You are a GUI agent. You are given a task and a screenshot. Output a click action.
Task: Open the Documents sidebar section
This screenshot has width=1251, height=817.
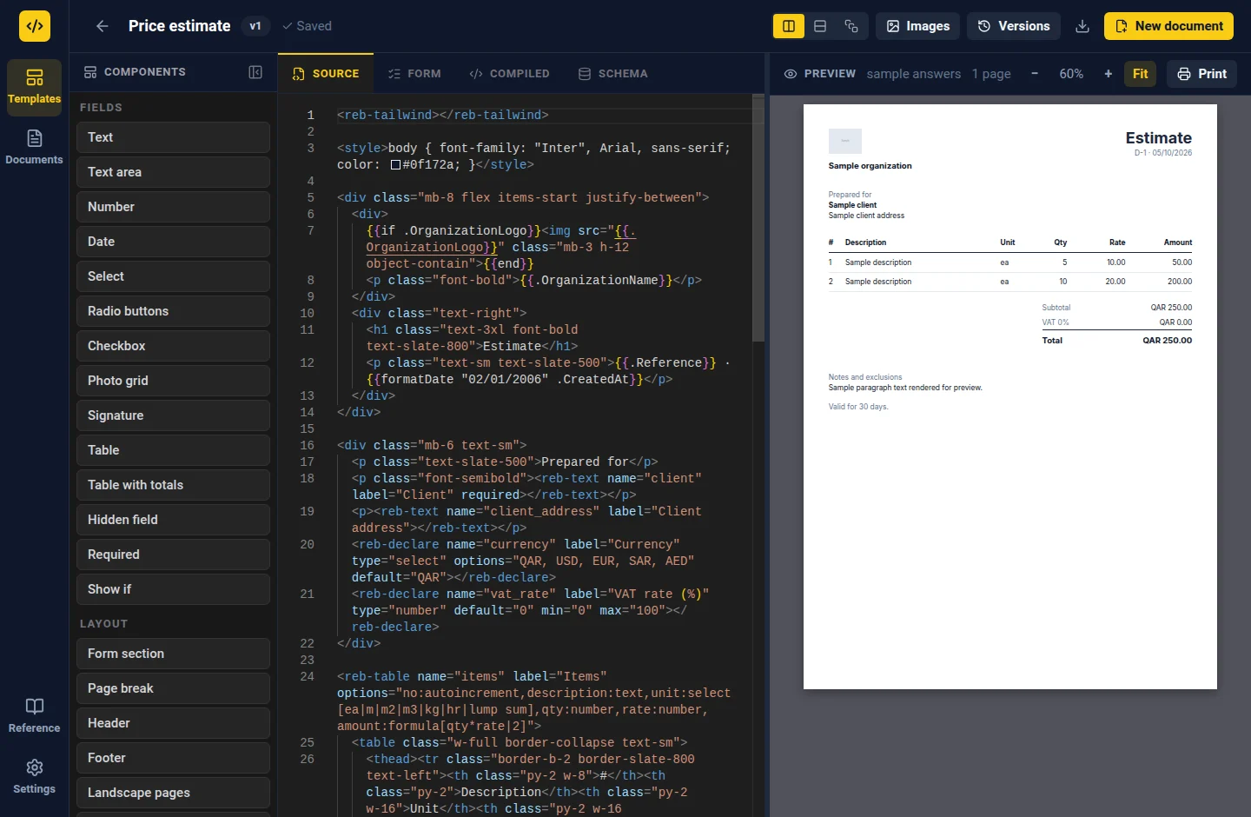35,148
